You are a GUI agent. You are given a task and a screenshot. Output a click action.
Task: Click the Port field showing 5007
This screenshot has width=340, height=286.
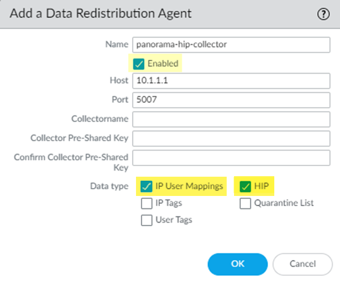coord(231,100)
